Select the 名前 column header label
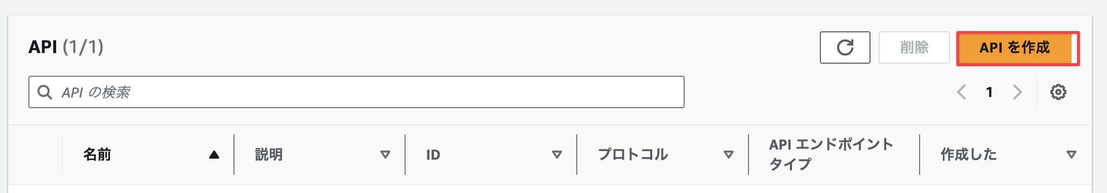 (x=97, y=155)
